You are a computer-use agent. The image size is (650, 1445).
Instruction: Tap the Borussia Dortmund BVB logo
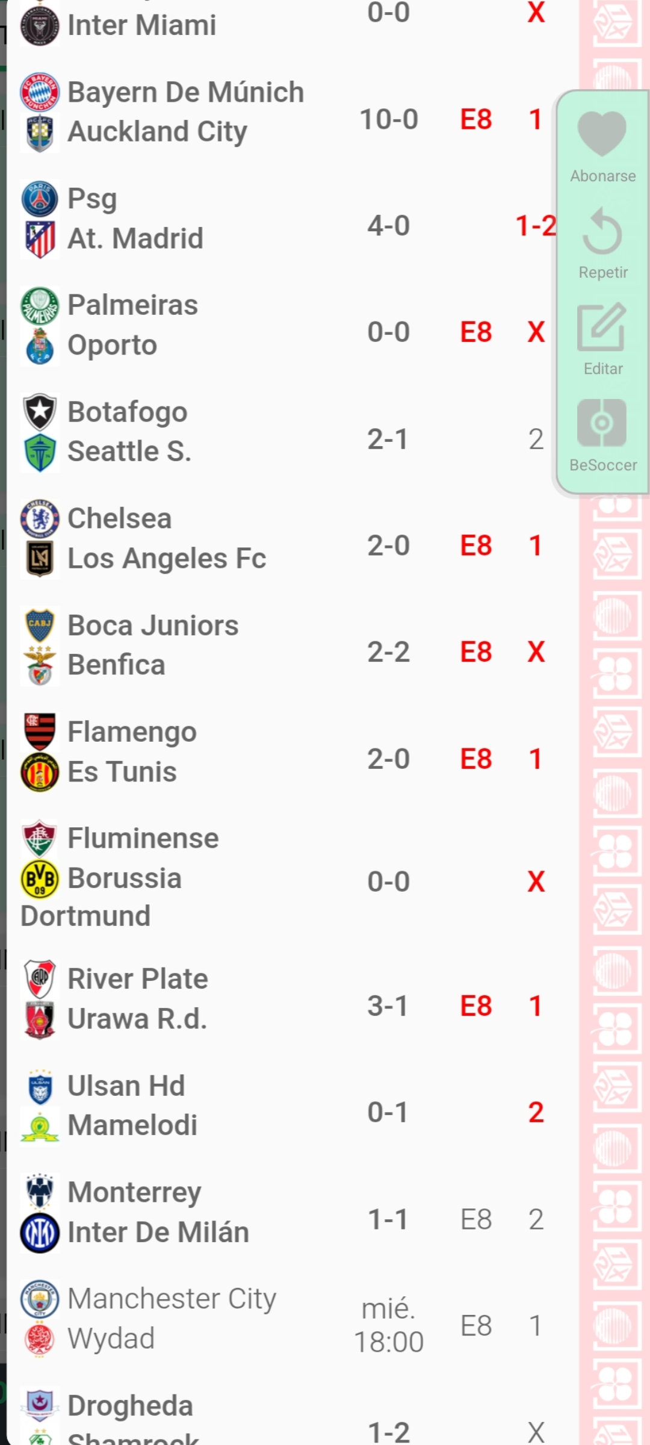[40, 878]
